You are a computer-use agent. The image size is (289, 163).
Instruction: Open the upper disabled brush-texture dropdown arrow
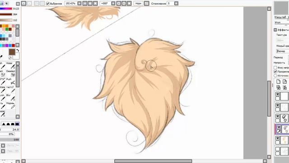(3, 146)
